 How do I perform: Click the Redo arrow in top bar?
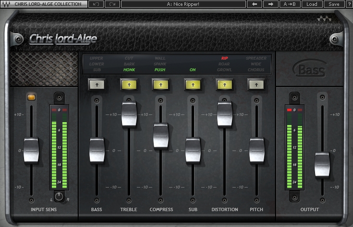[112, 4]
